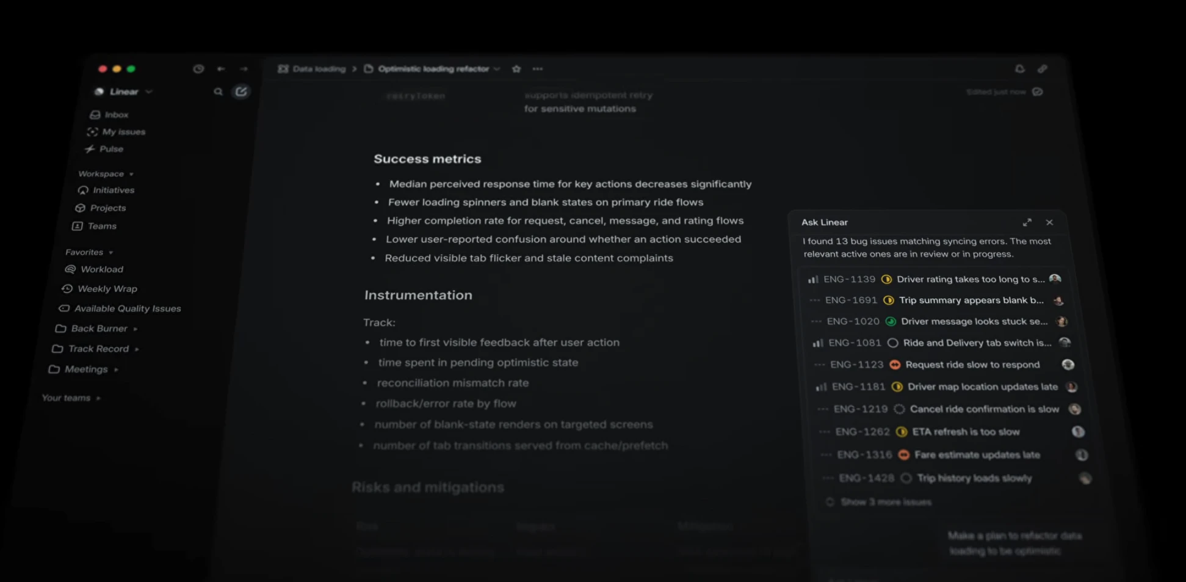Viewport: 1186px width, 582px height.
Task: Go forward with the right arrow
Action: point(244,69)
